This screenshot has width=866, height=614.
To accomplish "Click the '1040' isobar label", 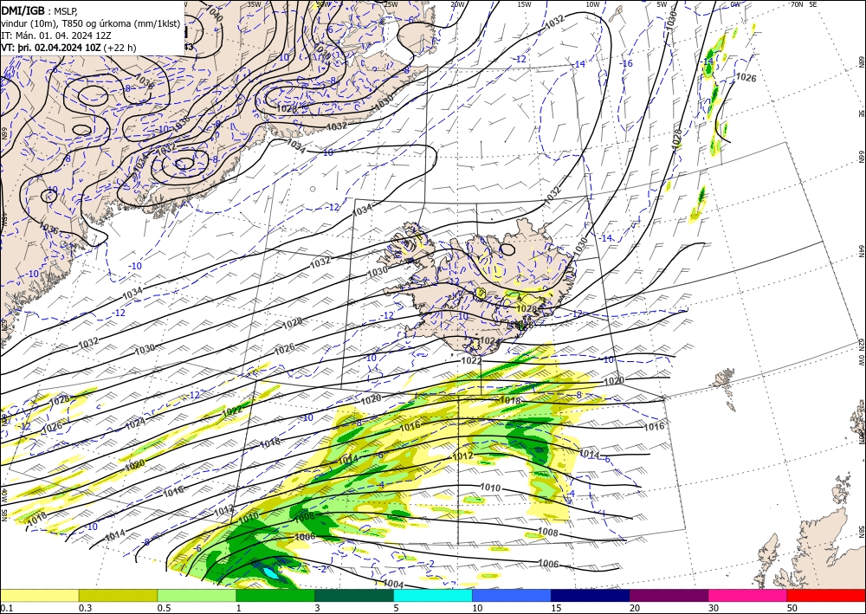I will click(x=214, y=13).
